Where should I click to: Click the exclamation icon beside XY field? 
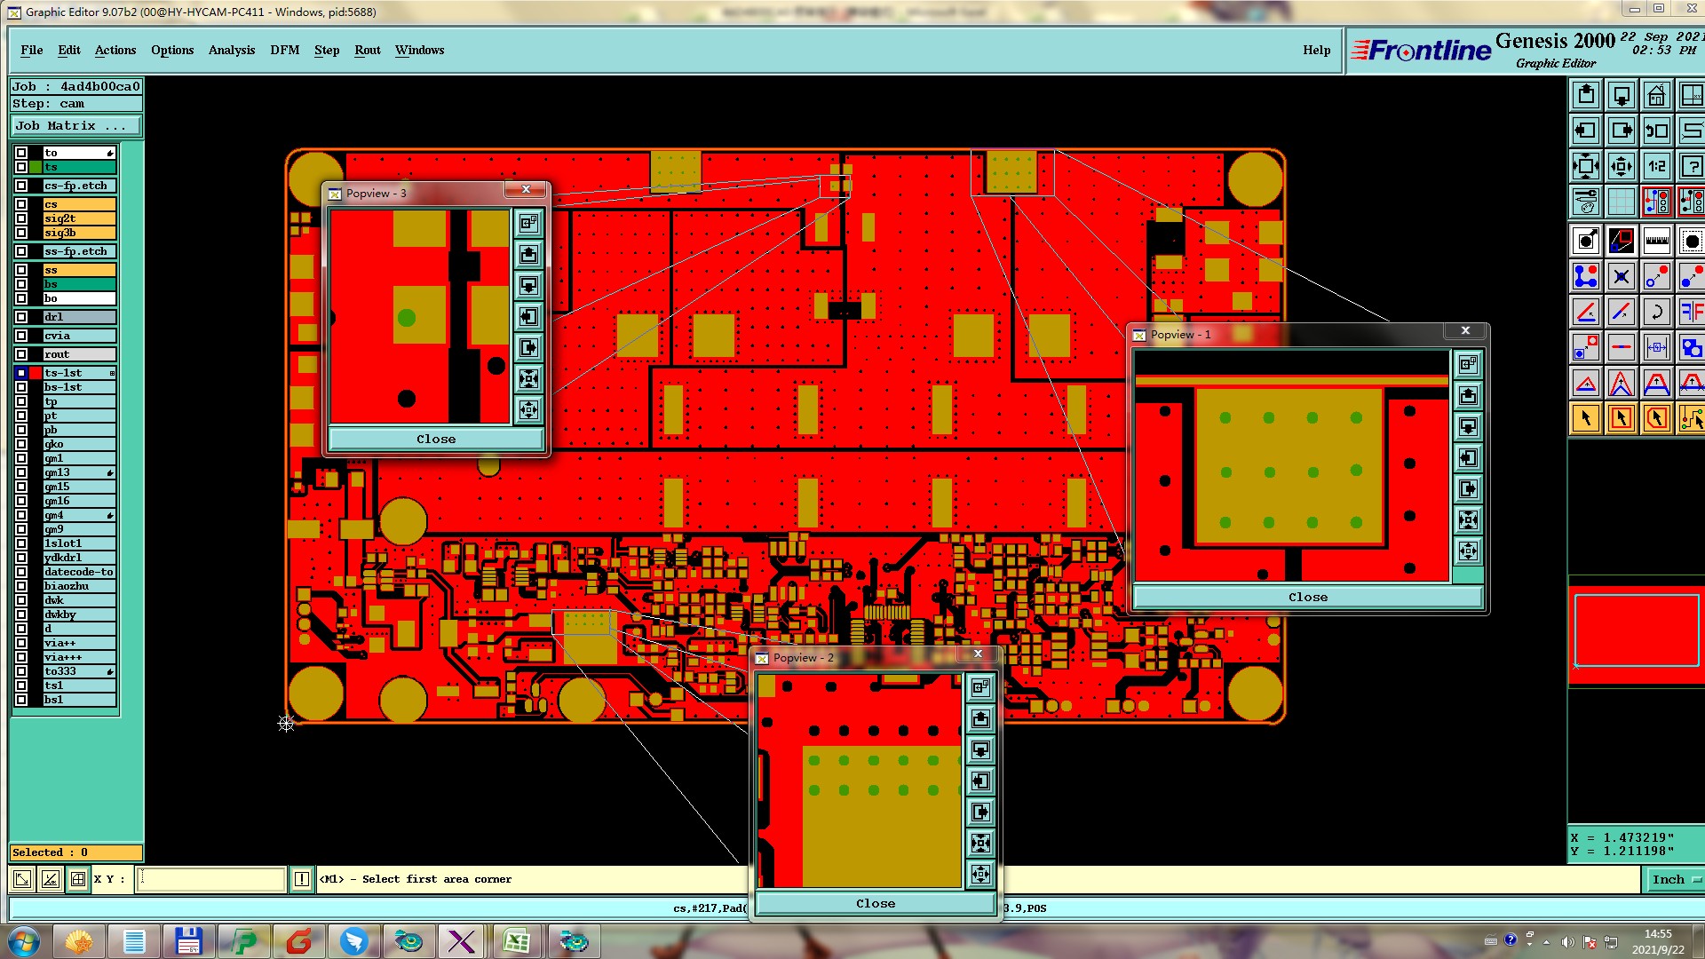pos(302,879)
